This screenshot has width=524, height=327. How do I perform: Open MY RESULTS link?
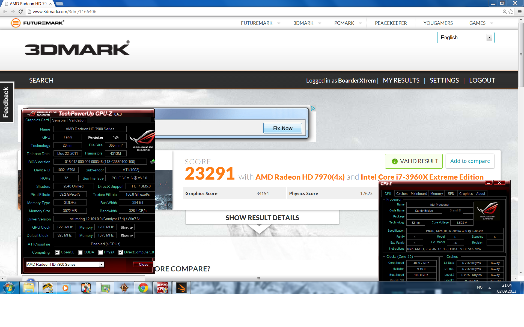[401, 80]
